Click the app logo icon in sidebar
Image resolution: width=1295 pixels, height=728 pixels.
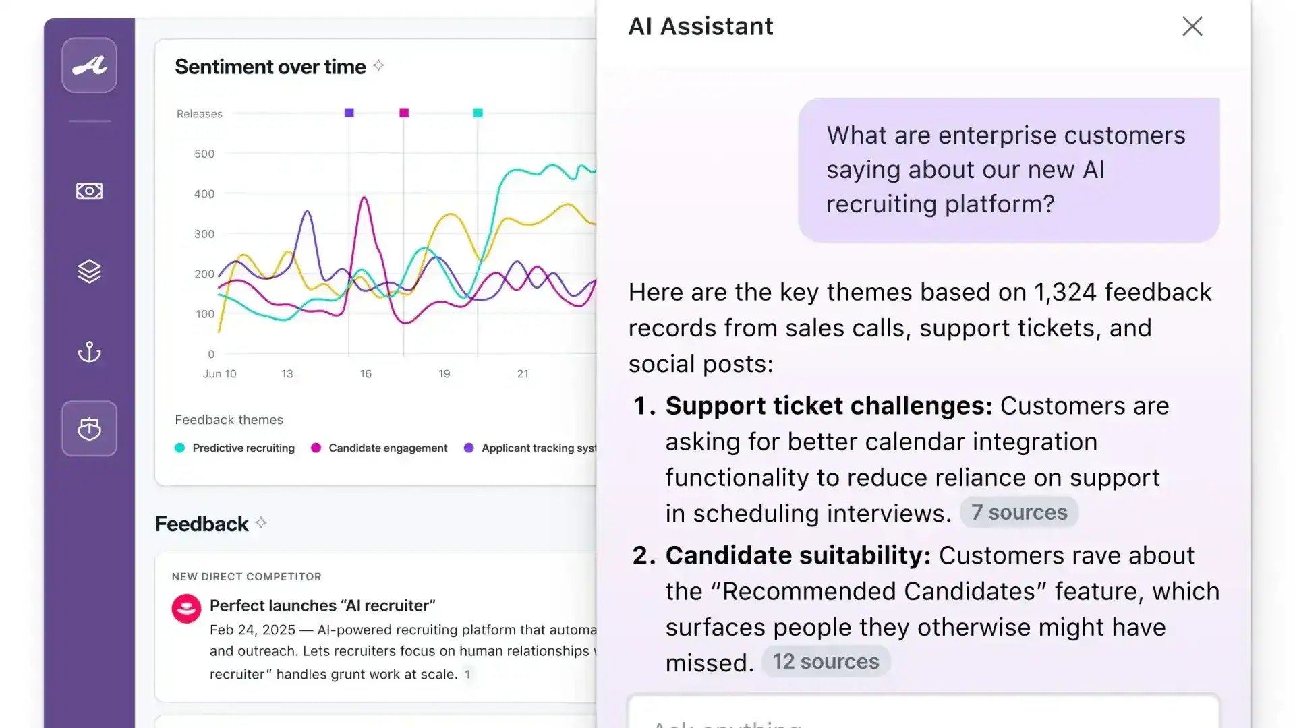coord(89,65)
